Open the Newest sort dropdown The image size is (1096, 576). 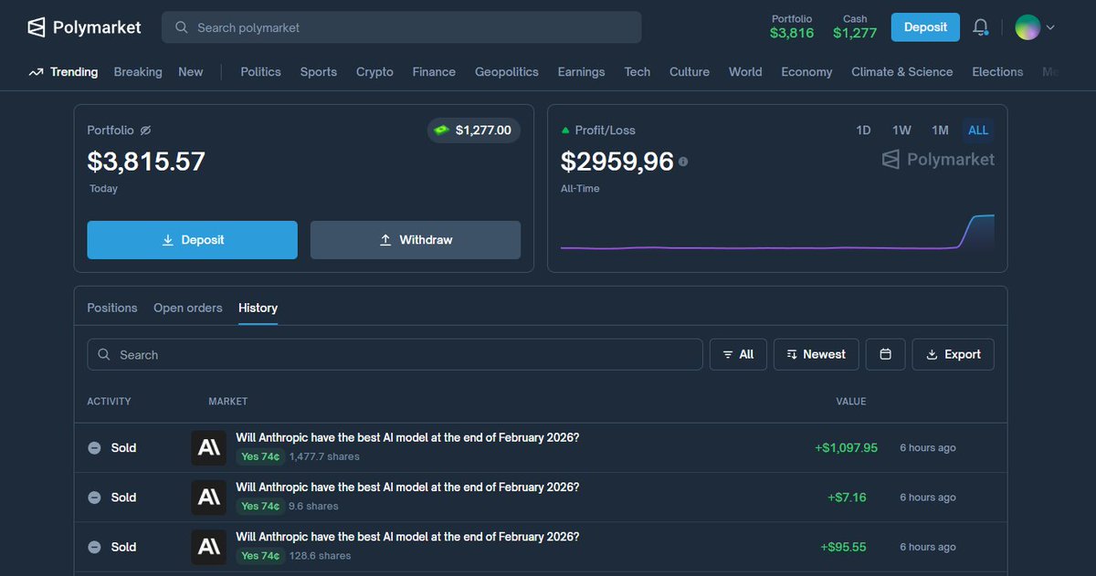tap(817, 354)
